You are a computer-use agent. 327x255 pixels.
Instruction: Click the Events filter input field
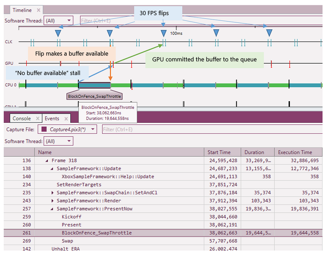pyautogui.click(x=212, y=129)
